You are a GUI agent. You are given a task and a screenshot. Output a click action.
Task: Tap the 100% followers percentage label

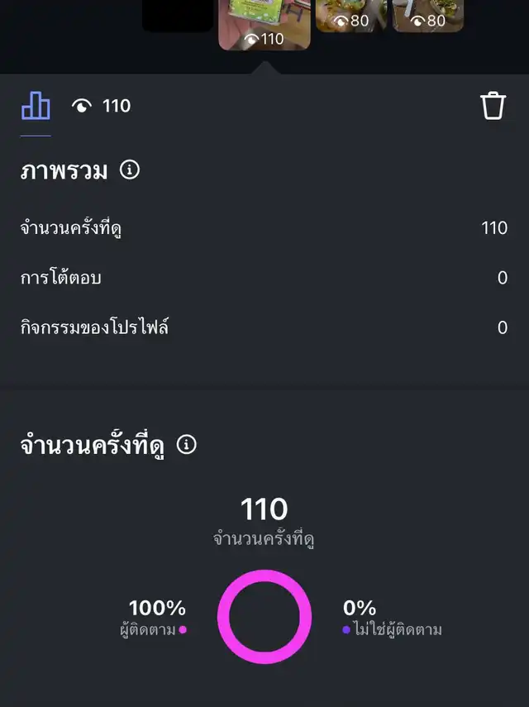(x=157, y=608)
